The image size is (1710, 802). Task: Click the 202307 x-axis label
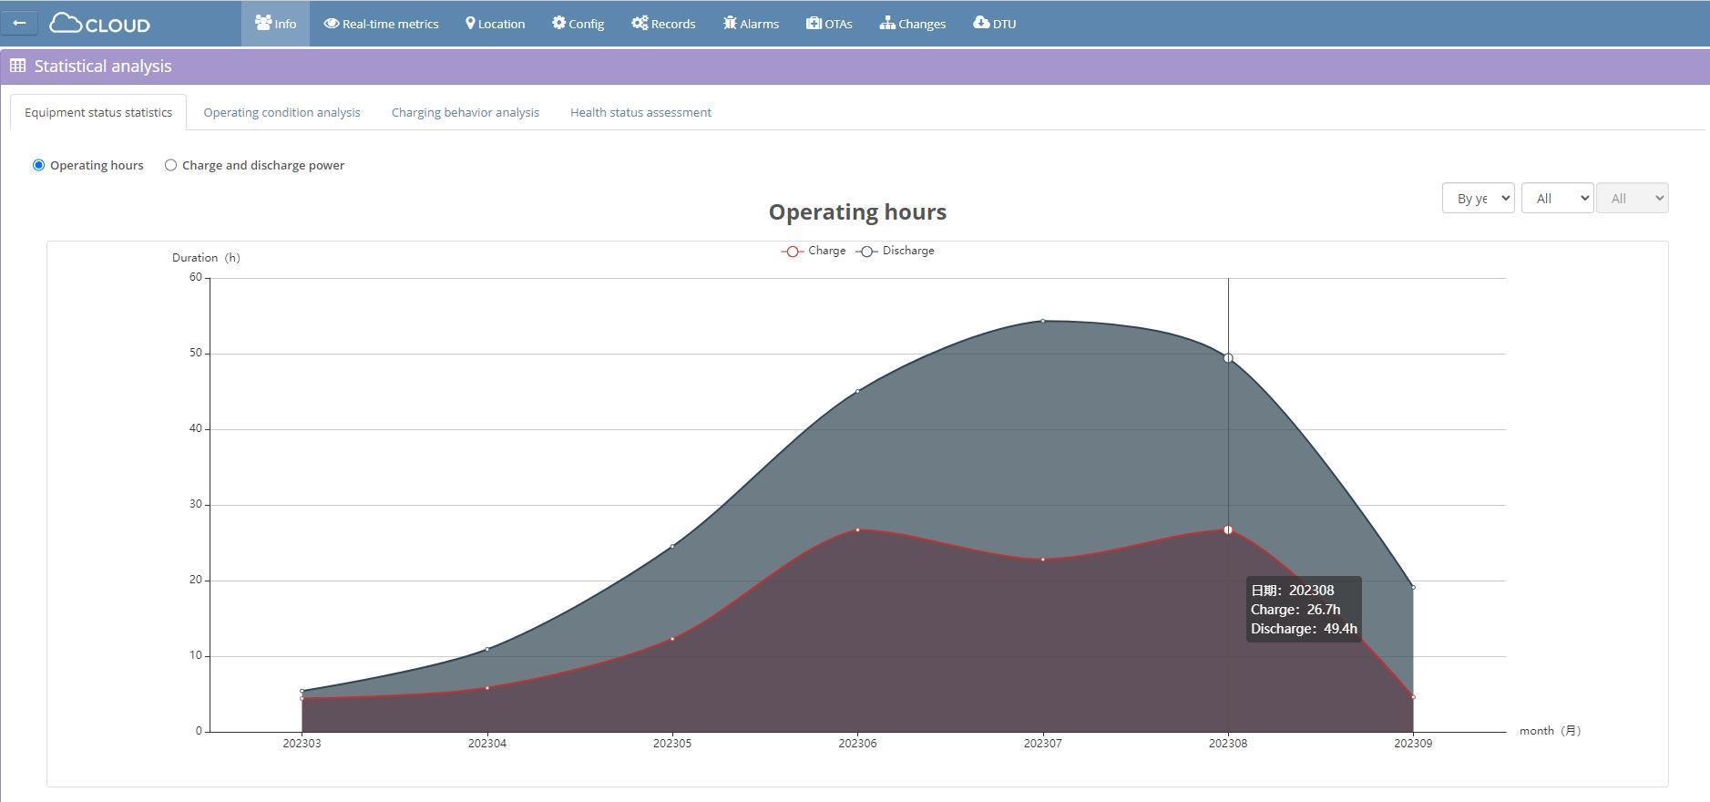pyautogui.click(x=1043, y=744)
